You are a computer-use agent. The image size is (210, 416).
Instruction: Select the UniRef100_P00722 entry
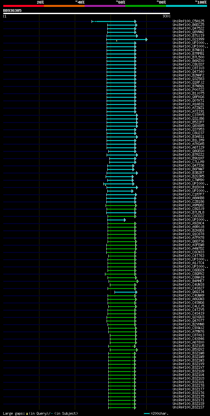pyautogui.click(x=188, y=90)
